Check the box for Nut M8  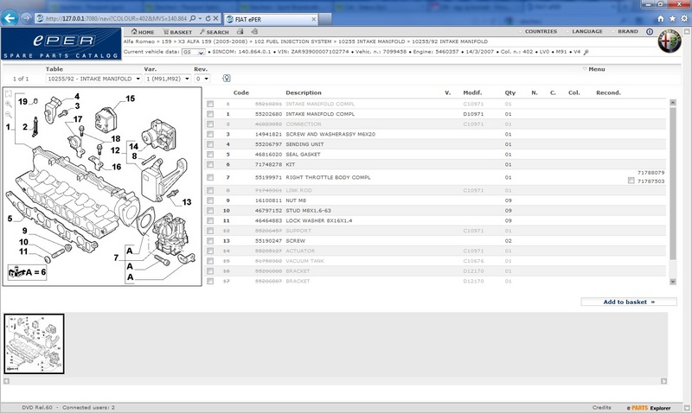pos(210,200)
